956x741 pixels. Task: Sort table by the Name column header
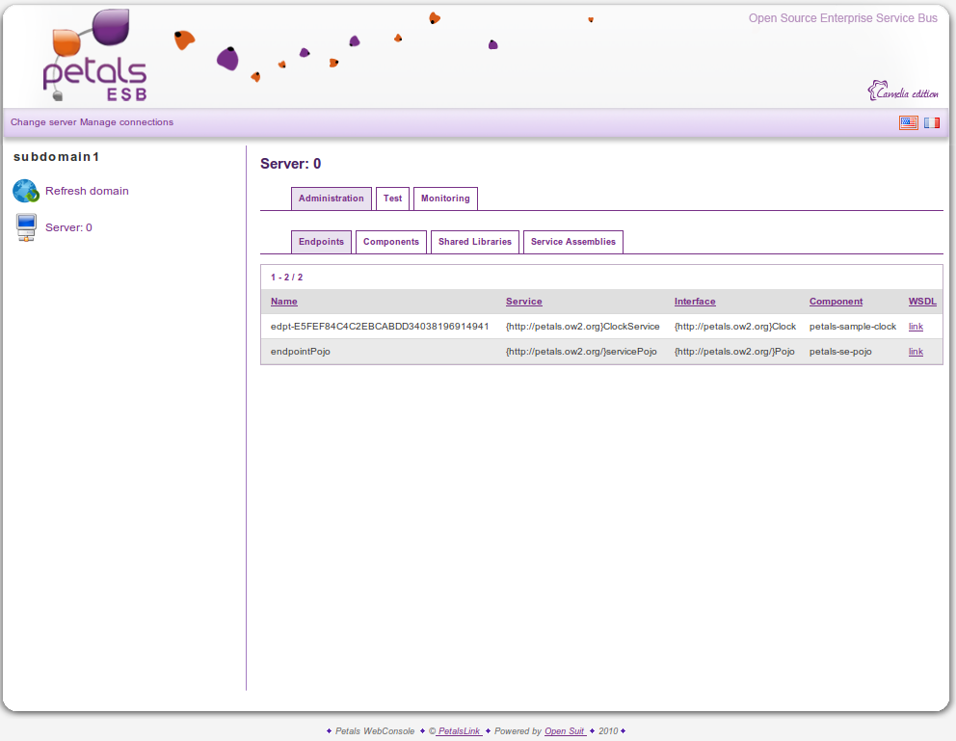coord(283,302)
